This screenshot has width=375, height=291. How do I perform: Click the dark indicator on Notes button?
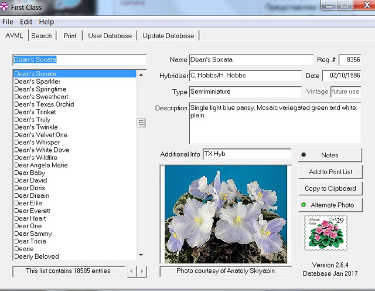point(304,154)
